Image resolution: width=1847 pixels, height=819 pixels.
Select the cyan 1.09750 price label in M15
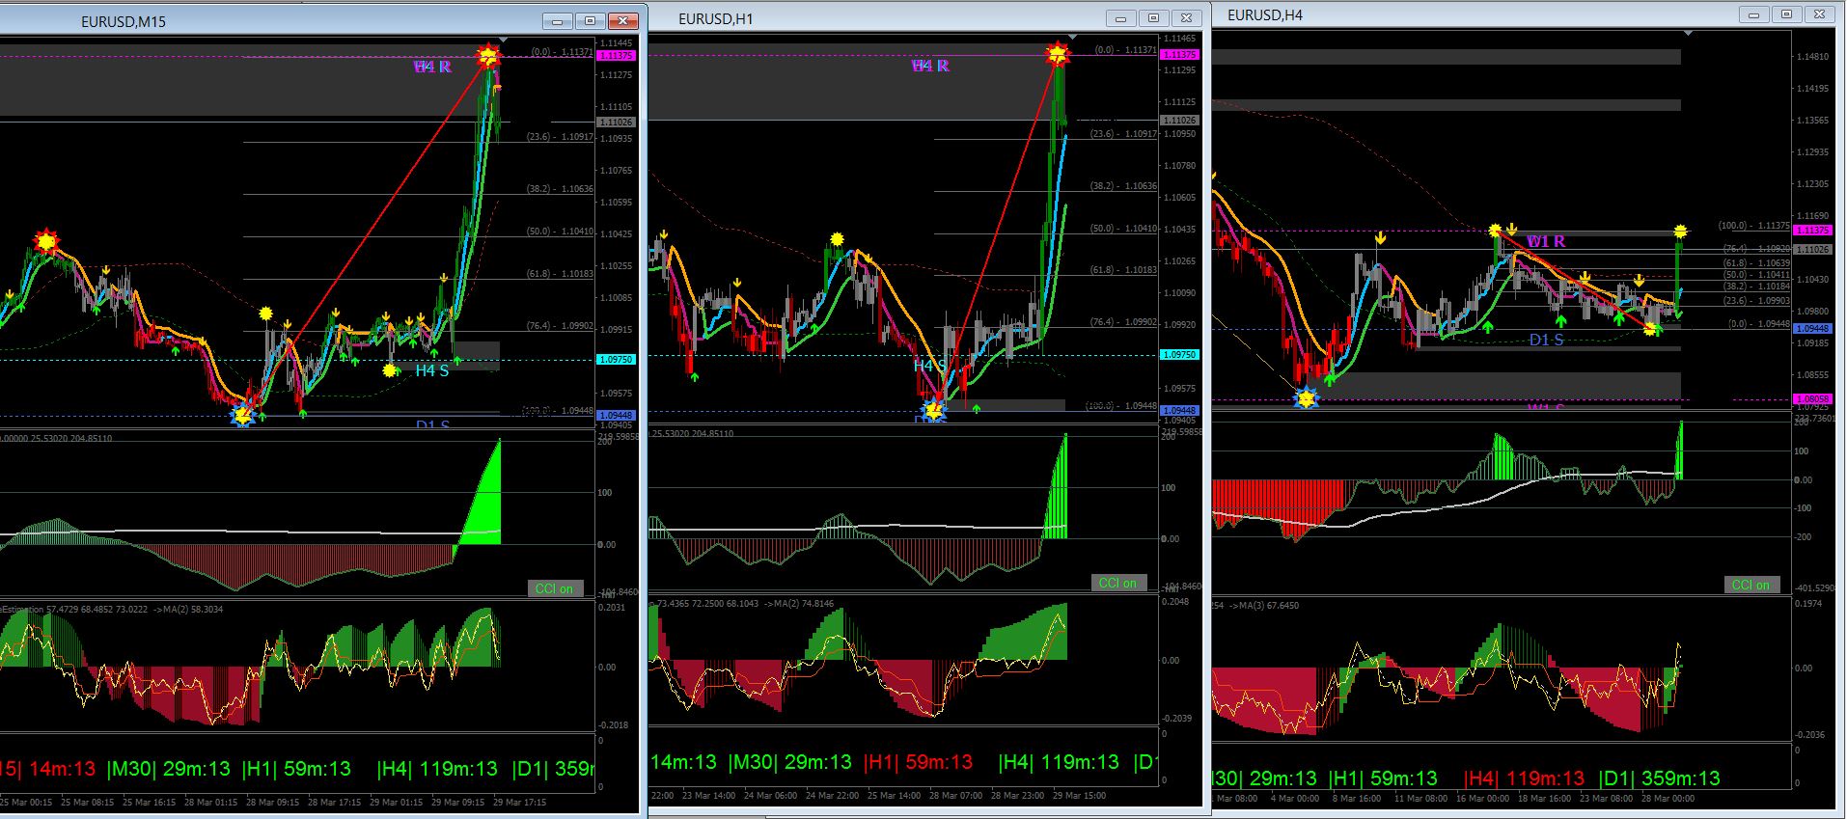point(617,359)
